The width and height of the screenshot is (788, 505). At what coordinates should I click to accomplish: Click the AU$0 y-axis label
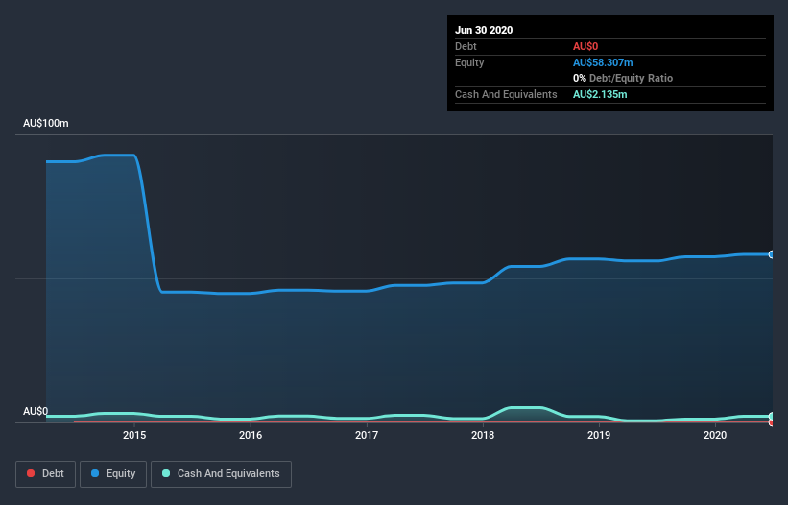(x=36, y=411)
